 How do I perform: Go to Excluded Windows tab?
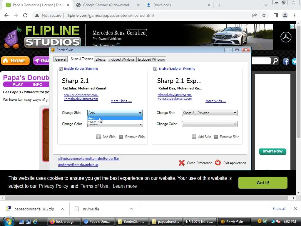(x=151, y=59)
